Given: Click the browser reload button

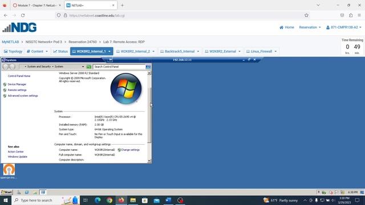Looking at the screenshot, I should pos(23,15).
